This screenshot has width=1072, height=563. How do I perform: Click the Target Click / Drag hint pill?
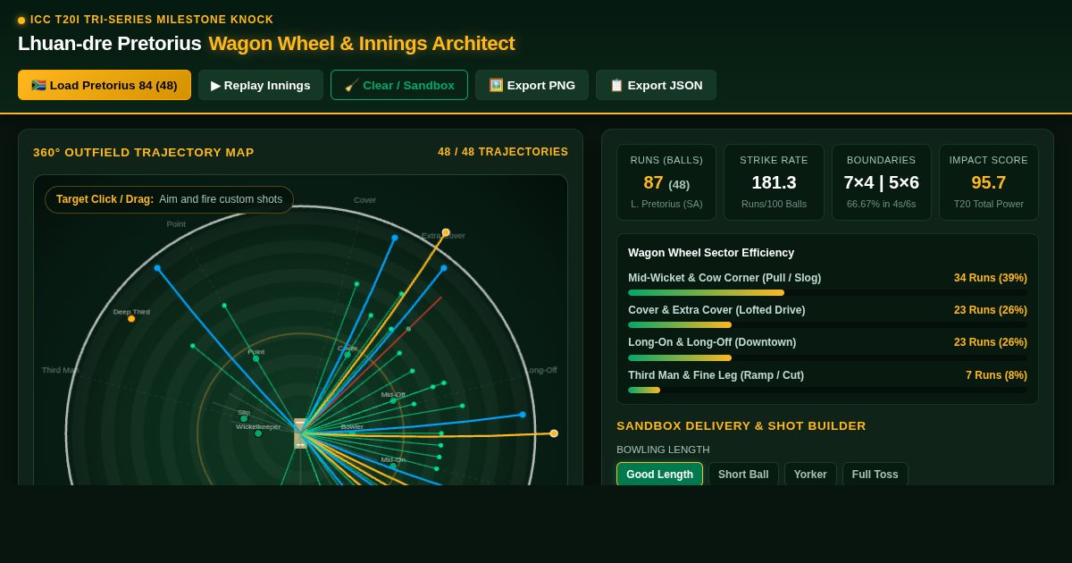click(169, 199)
